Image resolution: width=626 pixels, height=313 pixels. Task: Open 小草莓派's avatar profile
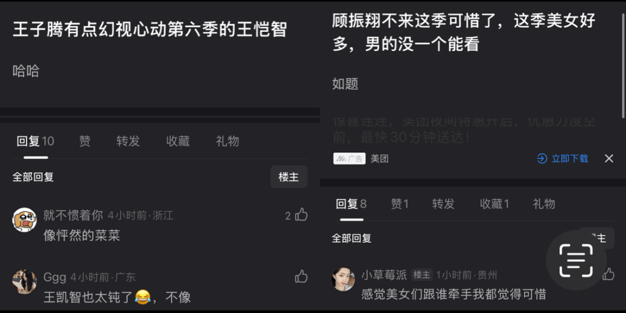pos(343,279)
